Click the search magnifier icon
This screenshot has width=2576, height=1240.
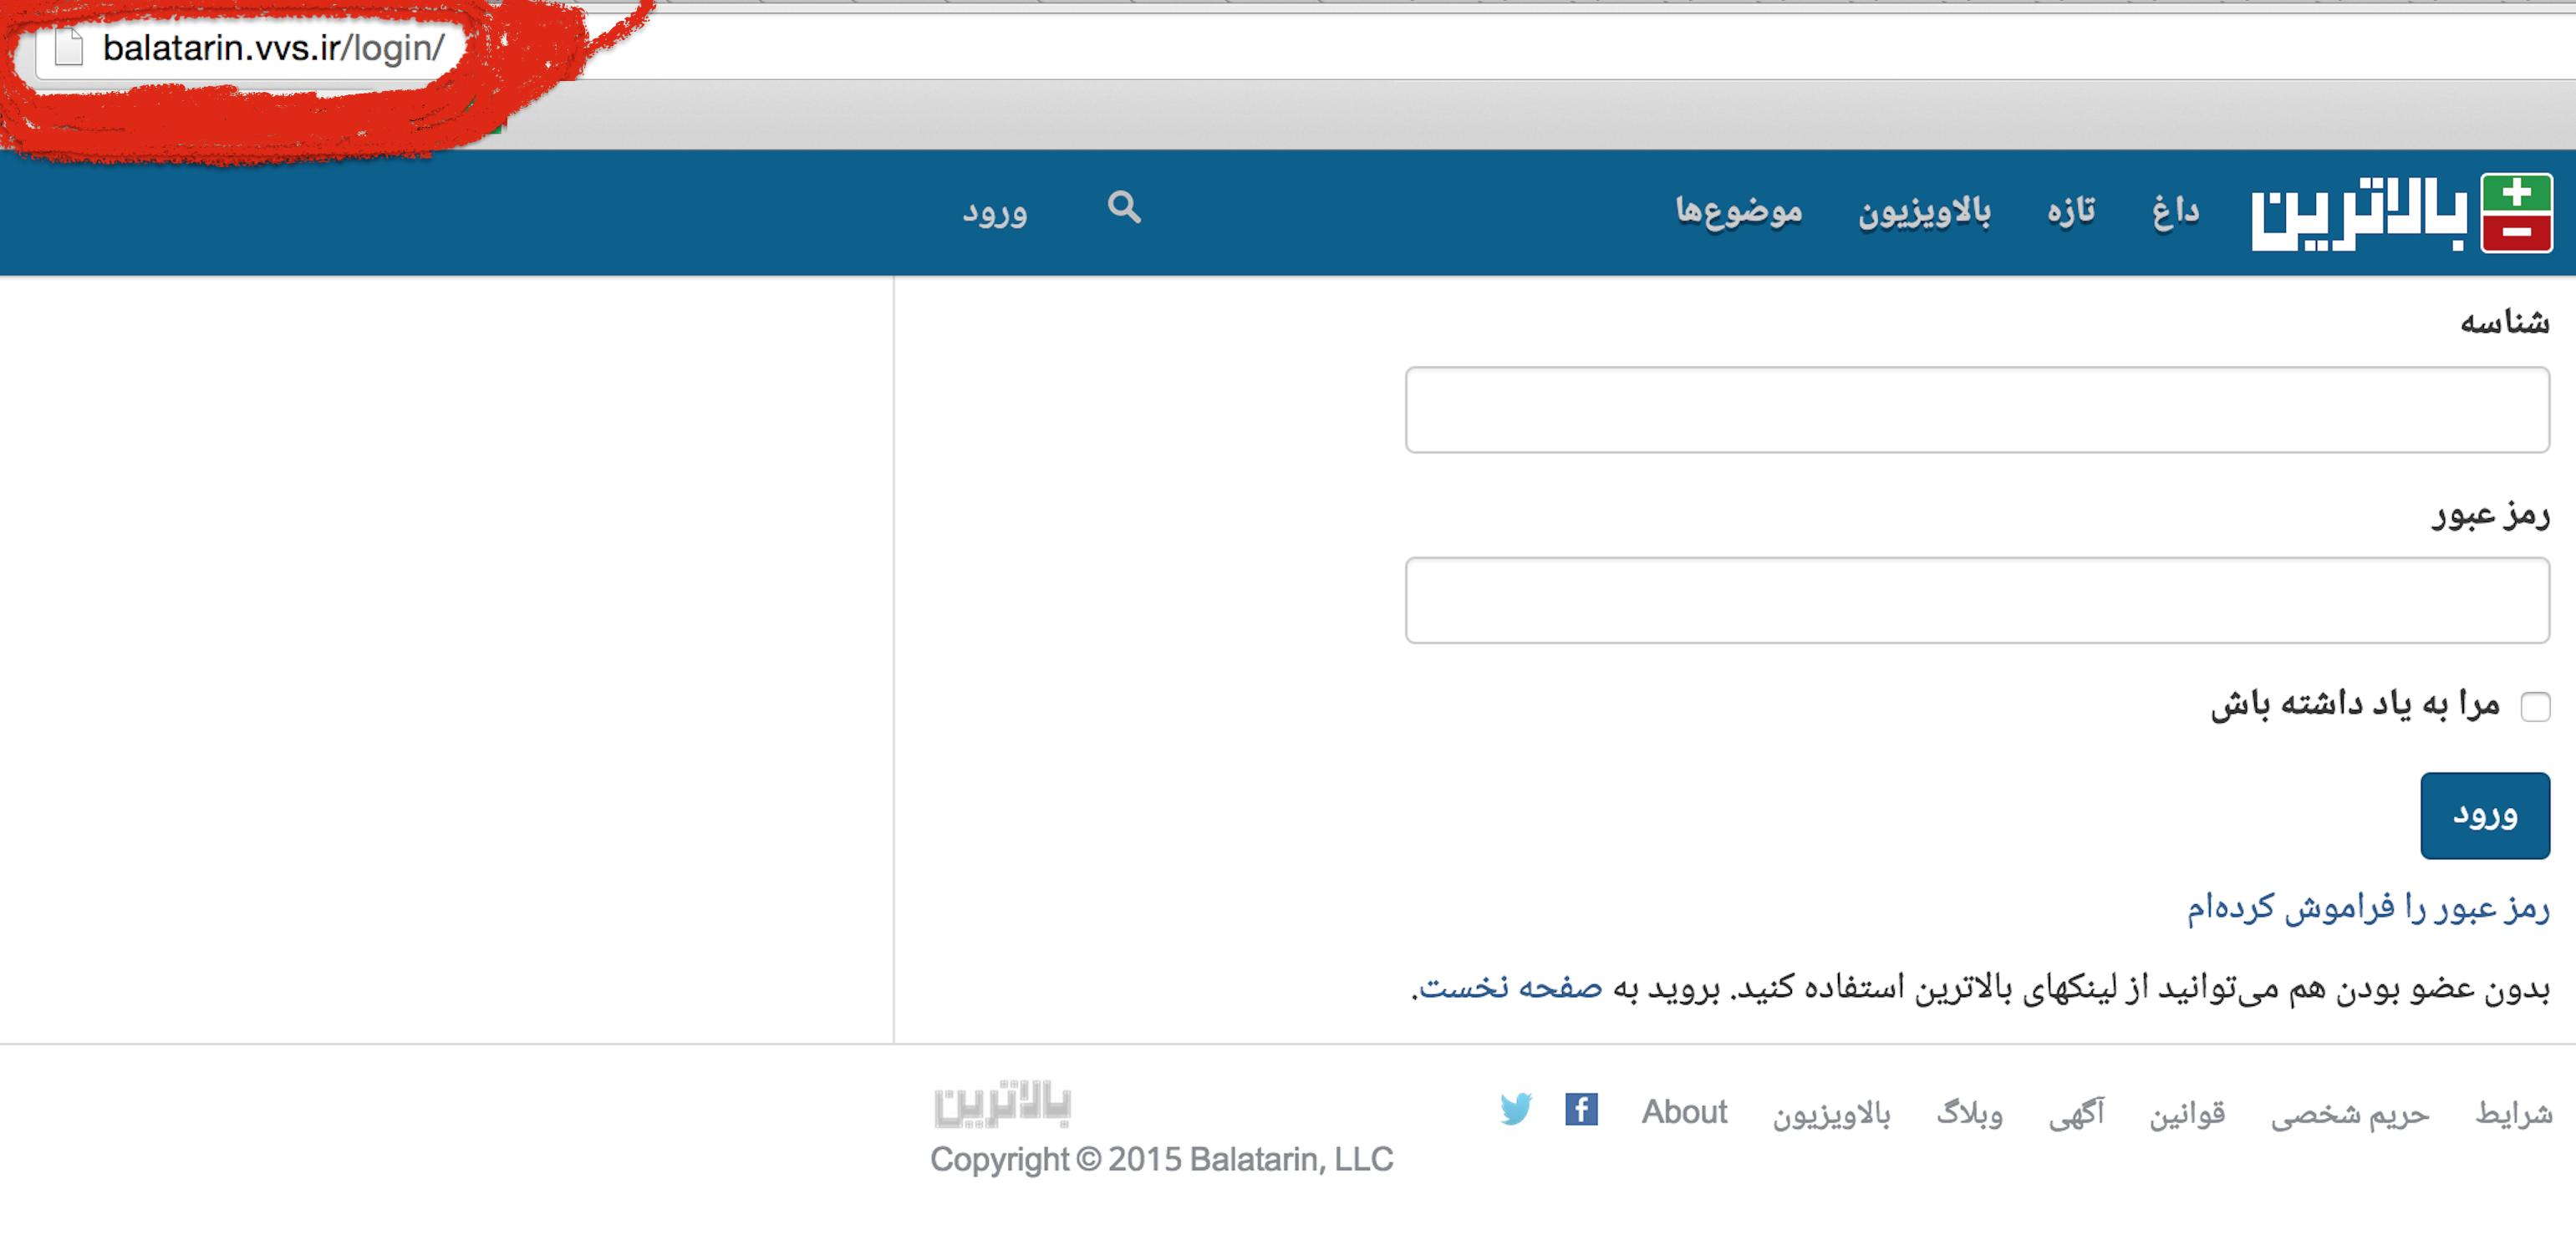point(1124,207)
